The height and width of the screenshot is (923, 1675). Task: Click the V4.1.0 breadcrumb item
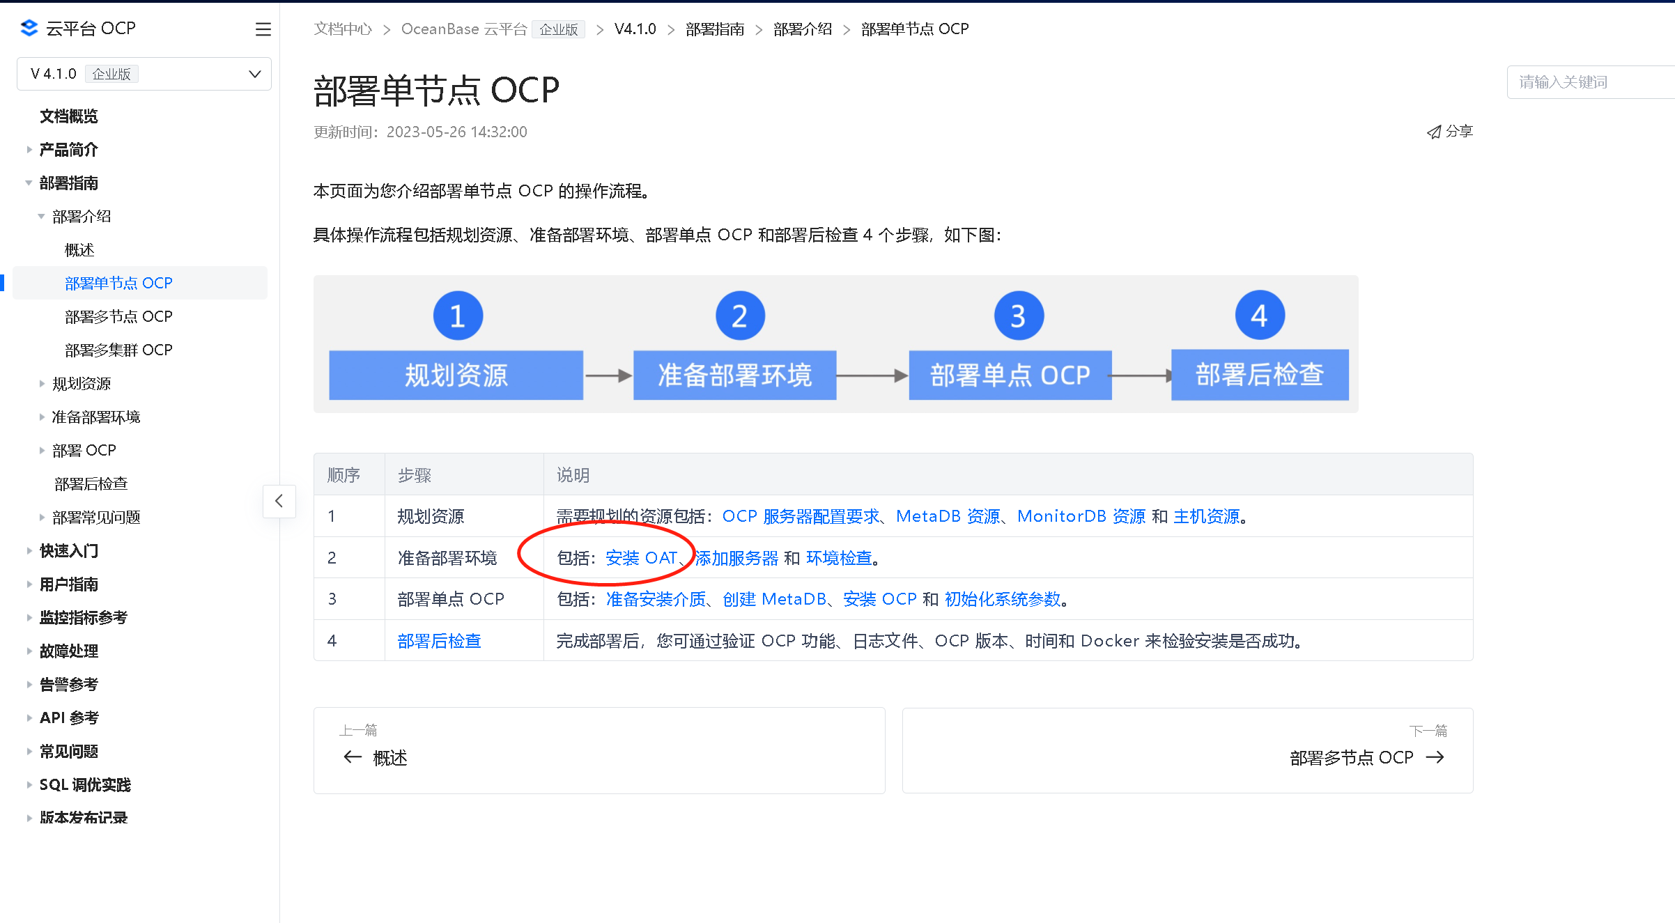(635, 29)
